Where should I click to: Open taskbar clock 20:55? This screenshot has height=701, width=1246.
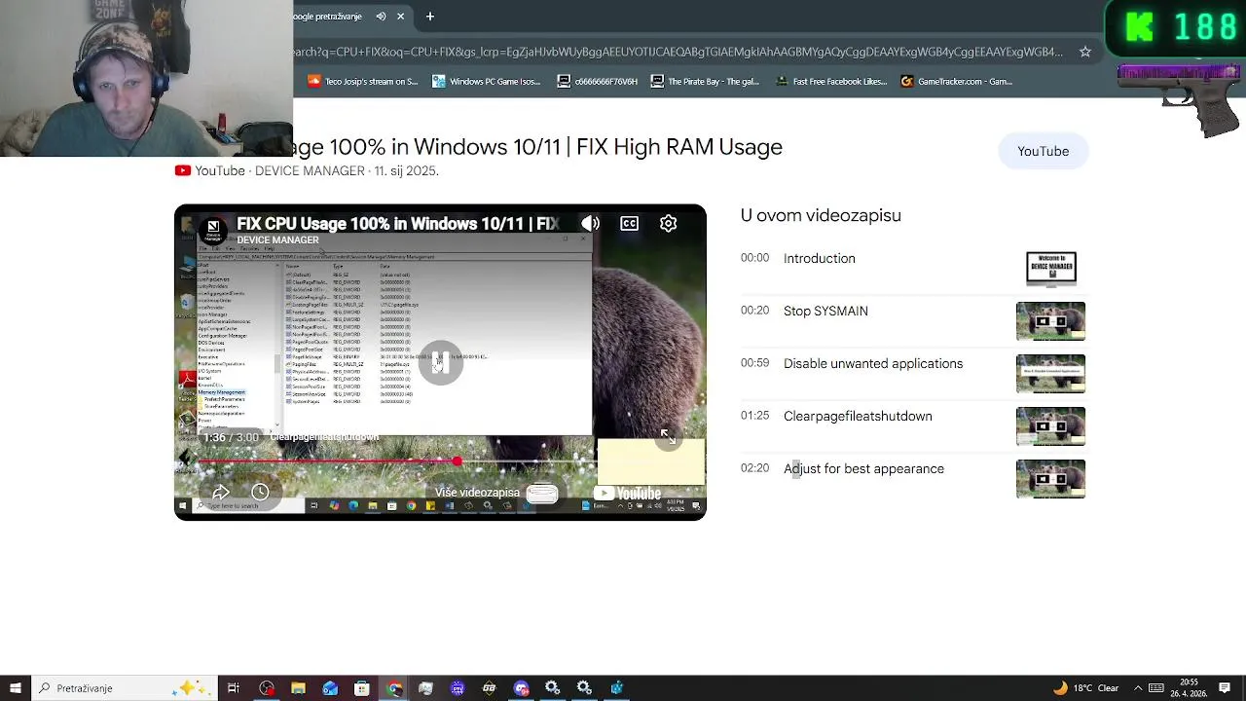[1189, 688]
